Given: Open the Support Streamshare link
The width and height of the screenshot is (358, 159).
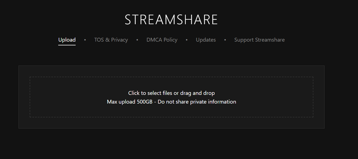Looking at the screenshot, I should (x=260, y=40).
